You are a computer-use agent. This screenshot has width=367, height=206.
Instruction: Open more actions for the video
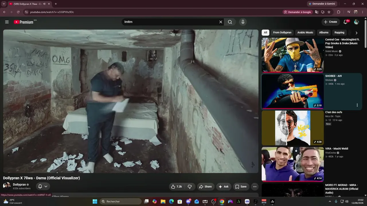click(255, 187)
